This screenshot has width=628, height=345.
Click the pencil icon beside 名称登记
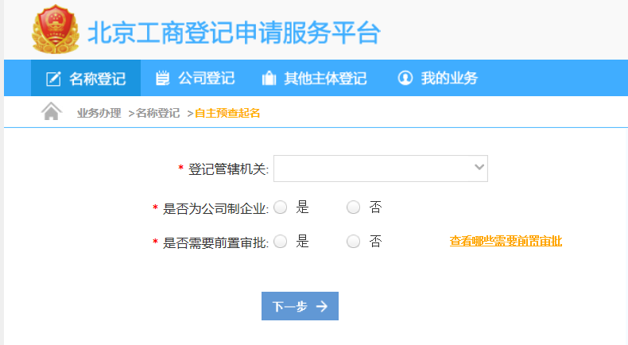pyautogui.click(x=53, y=79)
